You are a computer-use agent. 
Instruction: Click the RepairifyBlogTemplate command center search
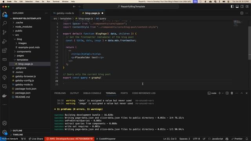point(131,7)
